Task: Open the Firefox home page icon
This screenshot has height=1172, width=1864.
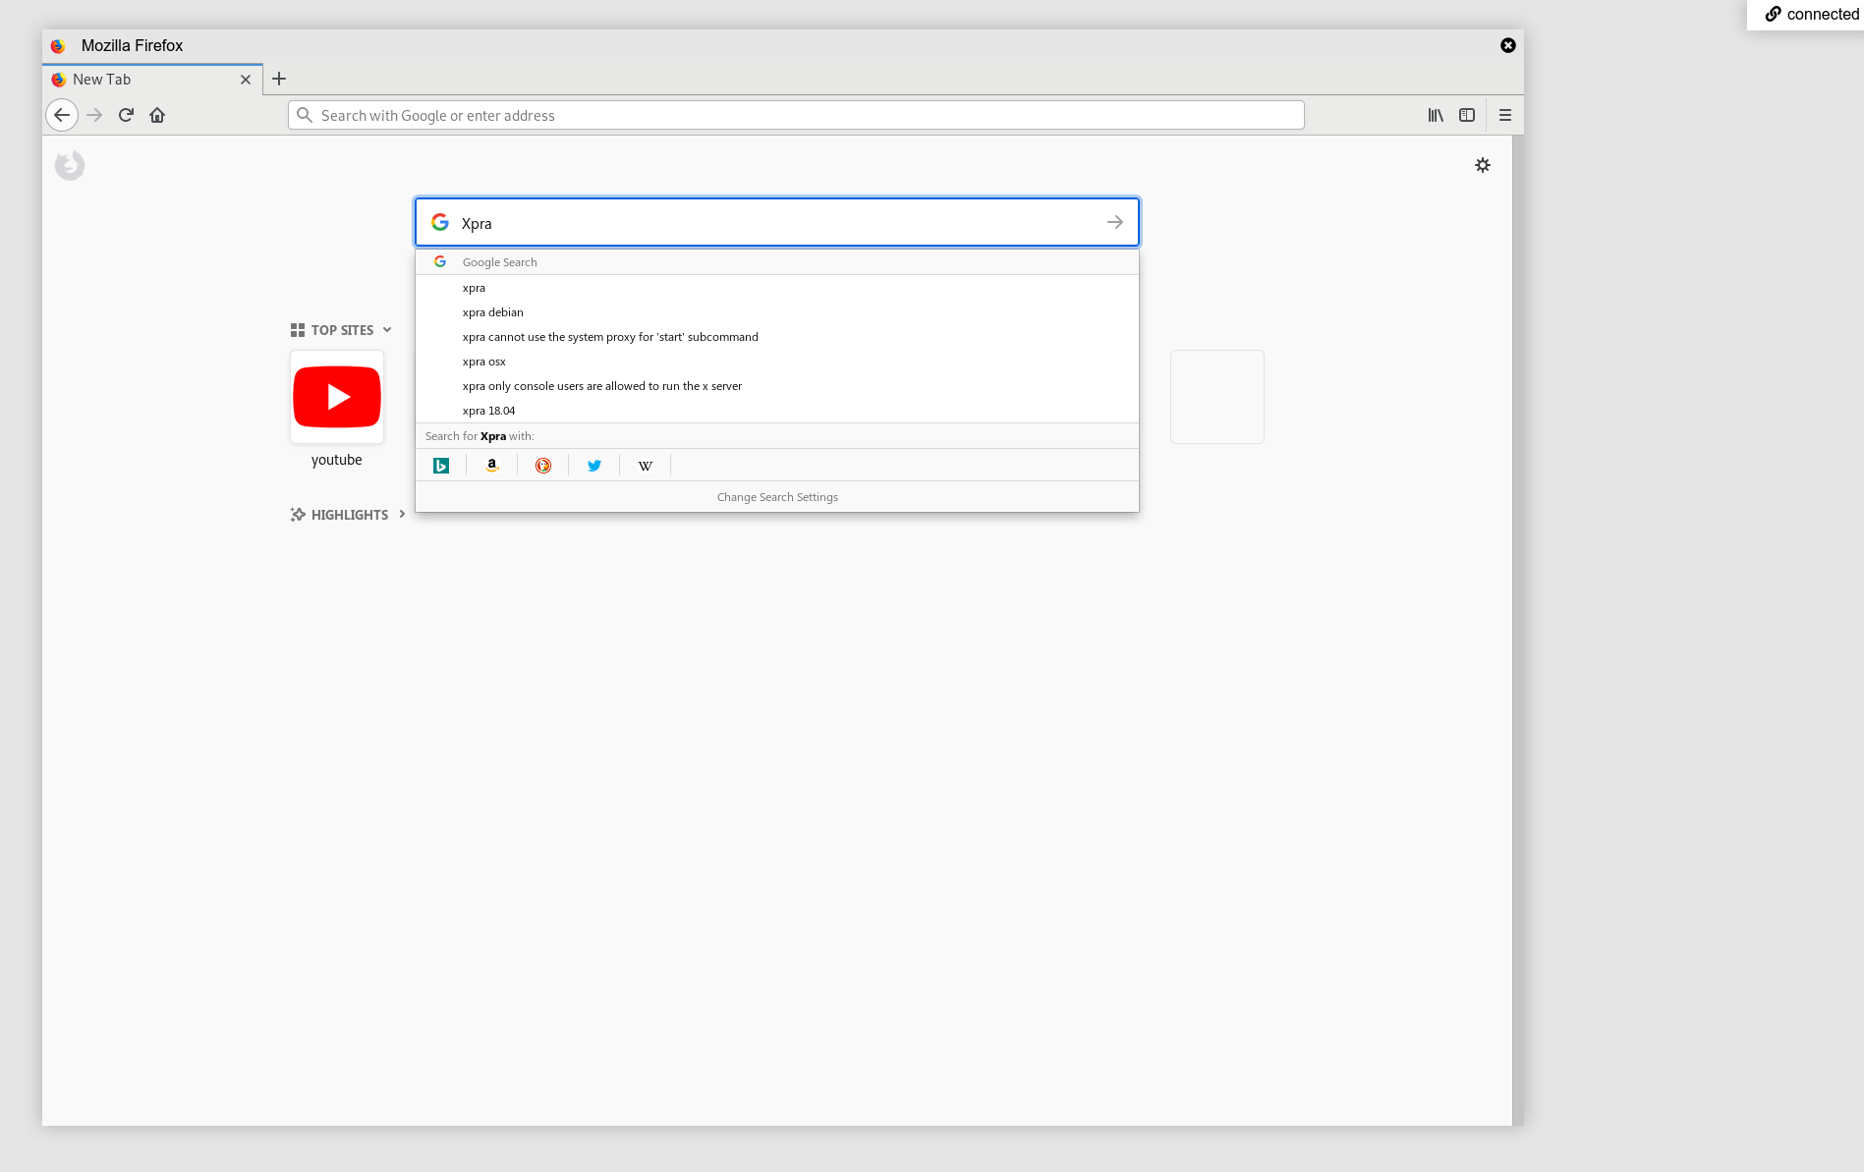Action: [157, 115]
